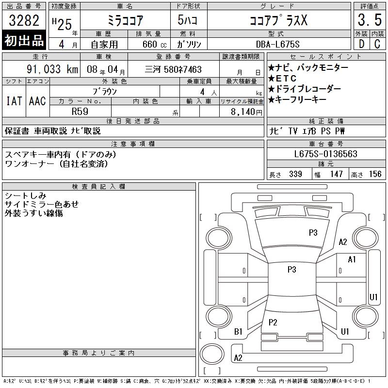Click the door shape value 5ハコ
The height and width of the screenshot is (388, 388).
point(187,20)
